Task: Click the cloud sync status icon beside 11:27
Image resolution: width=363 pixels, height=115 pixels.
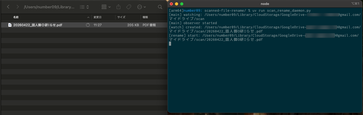Action: pos(88,25)
